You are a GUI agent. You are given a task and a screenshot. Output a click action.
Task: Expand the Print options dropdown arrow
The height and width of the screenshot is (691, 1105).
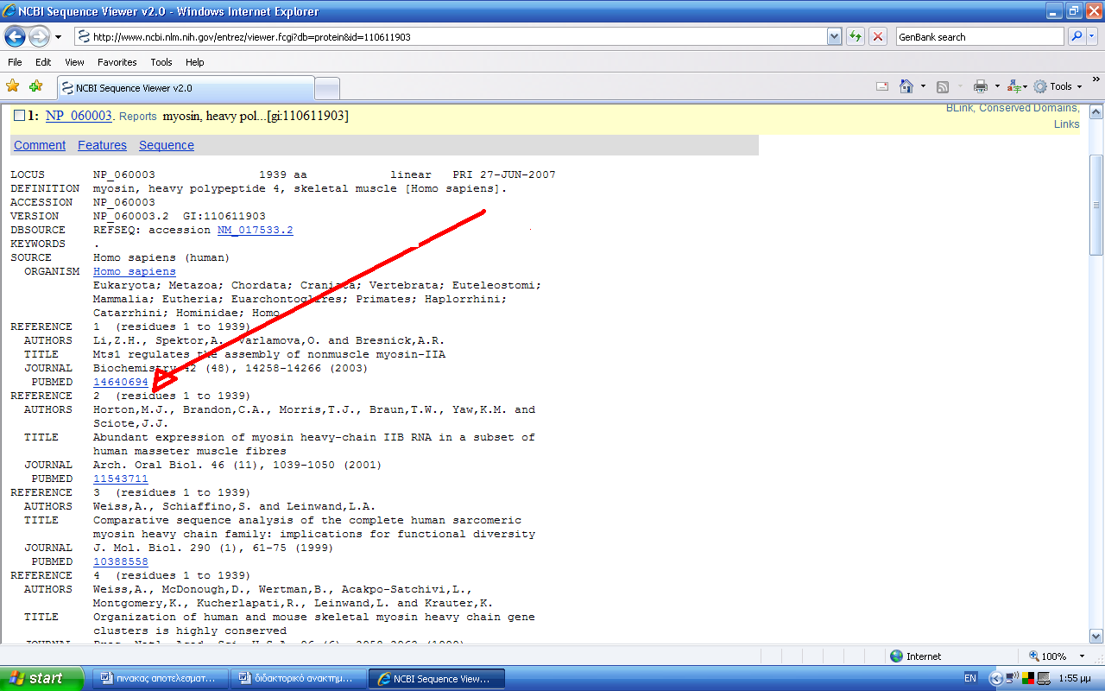tap(997, 86)
